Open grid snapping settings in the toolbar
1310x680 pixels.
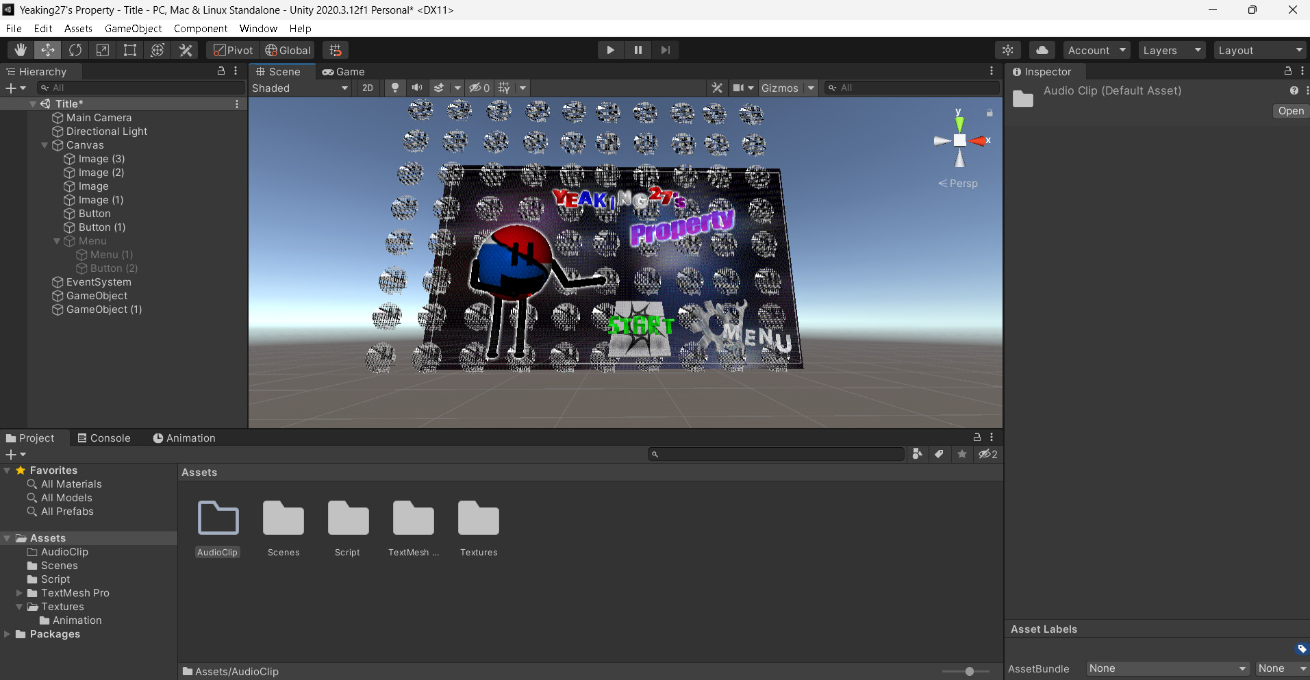point(335,49)
